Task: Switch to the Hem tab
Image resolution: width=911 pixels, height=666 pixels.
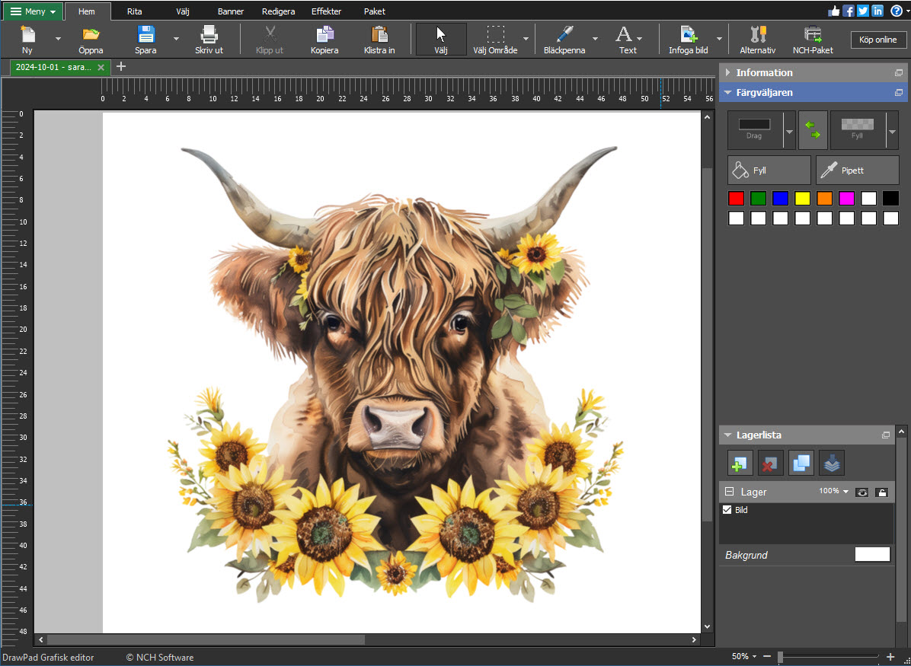Action: (87, 11)
